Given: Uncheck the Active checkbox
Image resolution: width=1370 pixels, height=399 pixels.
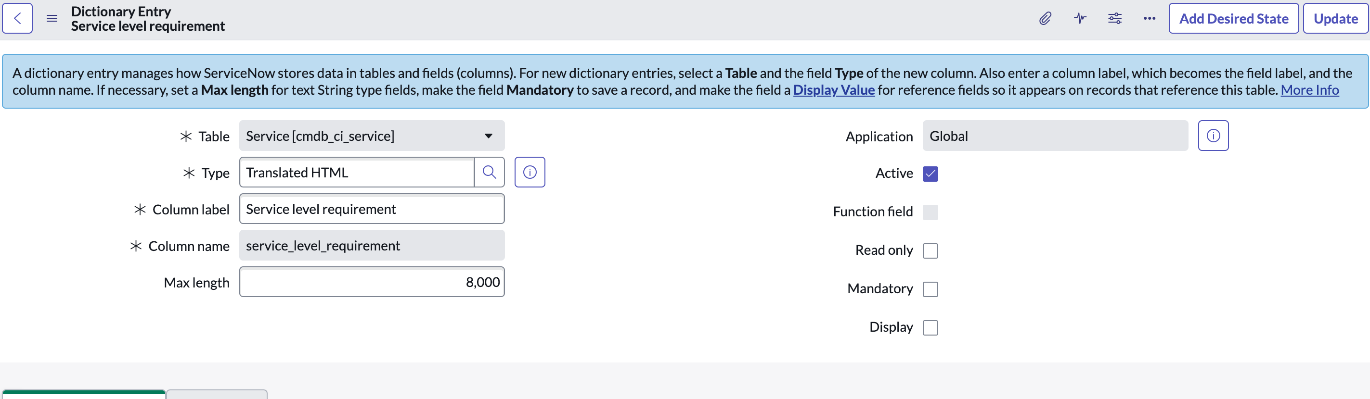Looking at the screenshot, I should pyautogui.click(x=930, y=174).
